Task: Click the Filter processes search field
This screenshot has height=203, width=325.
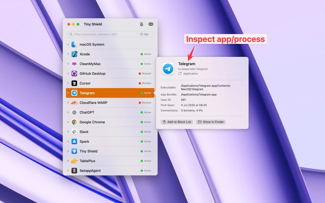Action: point(103,34)
